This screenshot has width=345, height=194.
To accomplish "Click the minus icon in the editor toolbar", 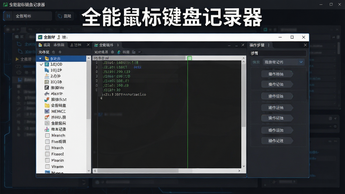I will [x=139, y=52].
